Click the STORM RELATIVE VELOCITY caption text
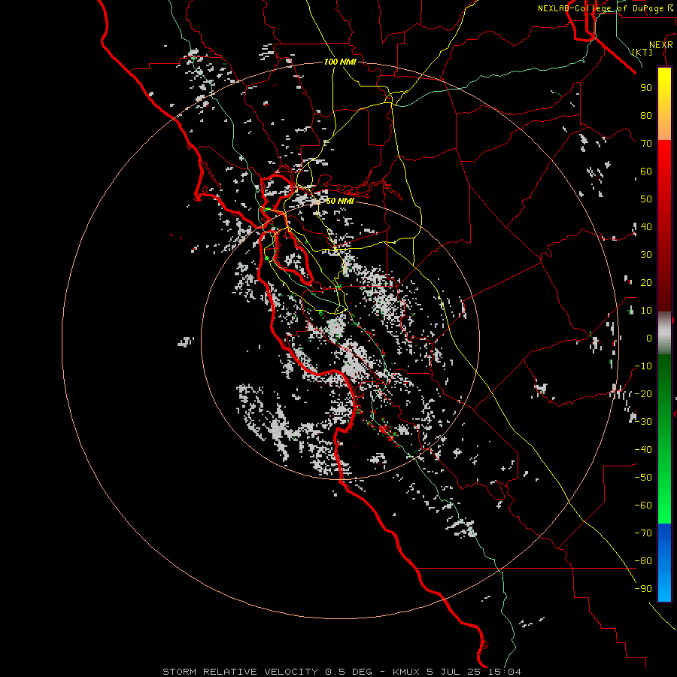The width and height of the screenshot is (677, 677). tap(240, 672)
